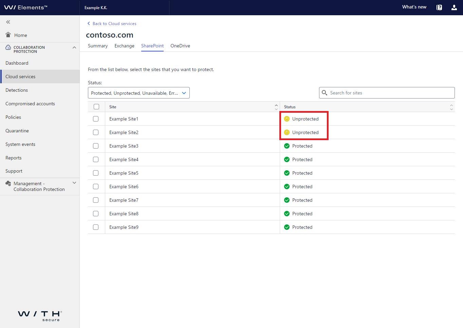Click green check icon for Example Site3
This screenshot has width=463, height=328.
point(287,146)
